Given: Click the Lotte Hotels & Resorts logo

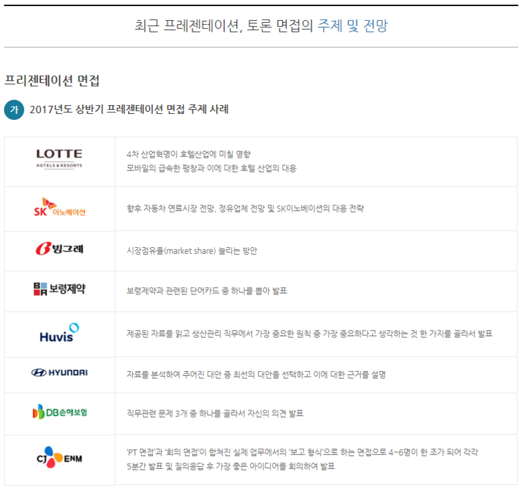Looking at the screenshot, I should [x=59, y=159].
